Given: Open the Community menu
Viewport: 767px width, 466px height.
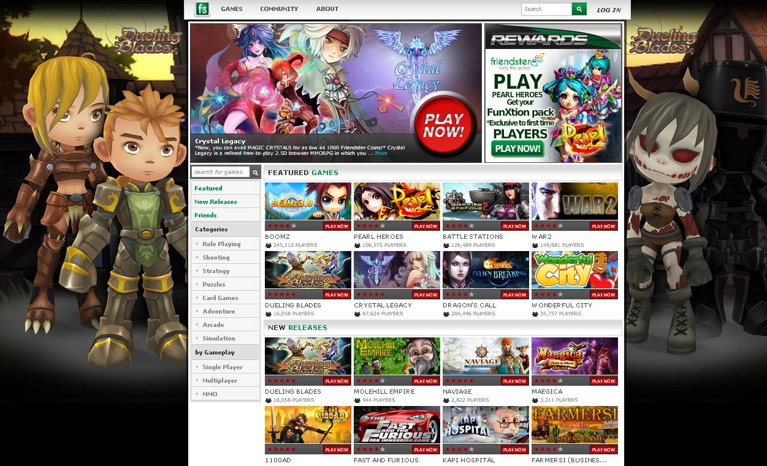Looking at the screenshot, I should (x=279, y=9).
